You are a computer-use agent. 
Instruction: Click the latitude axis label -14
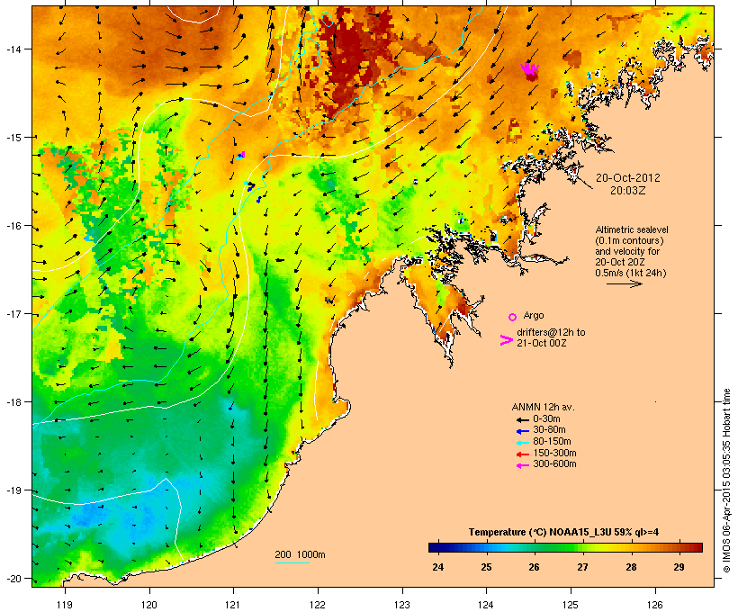click(x=13, y=49)
